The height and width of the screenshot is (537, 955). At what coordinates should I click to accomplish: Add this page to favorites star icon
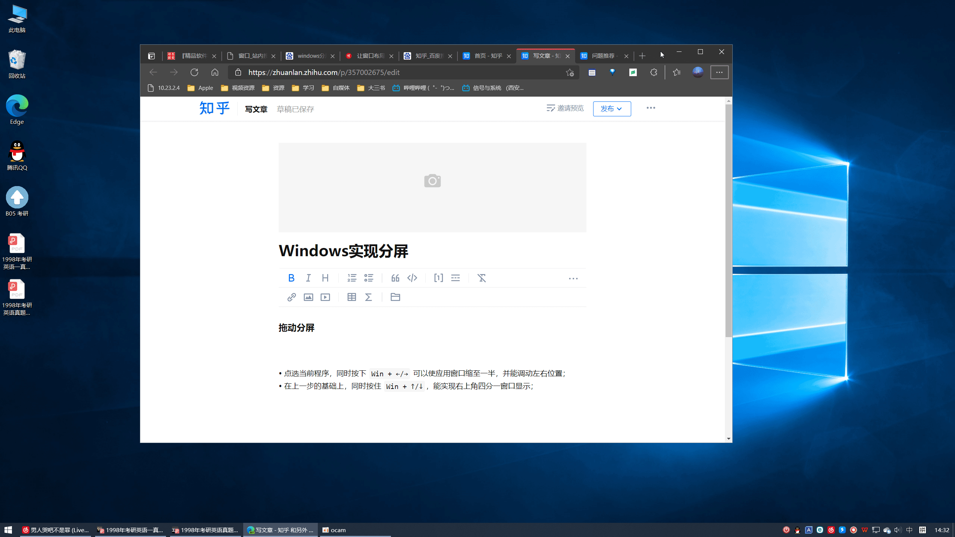(x=570, y=72)
